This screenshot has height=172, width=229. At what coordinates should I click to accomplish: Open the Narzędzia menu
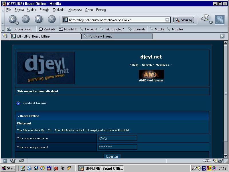pos(75,10)
